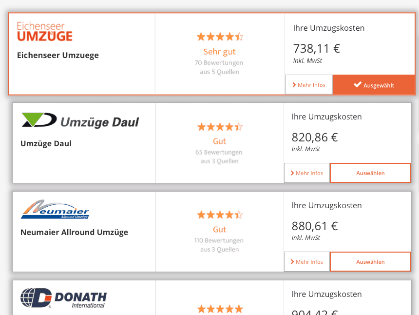419x315 pixels.
Task: Click the Umzüge Daul logo
Action: (x=80, y=120)
